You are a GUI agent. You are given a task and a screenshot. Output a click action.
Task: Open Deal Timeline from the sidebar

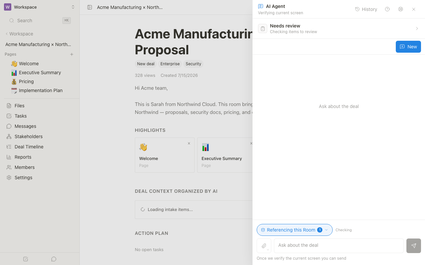pos(40,147)
